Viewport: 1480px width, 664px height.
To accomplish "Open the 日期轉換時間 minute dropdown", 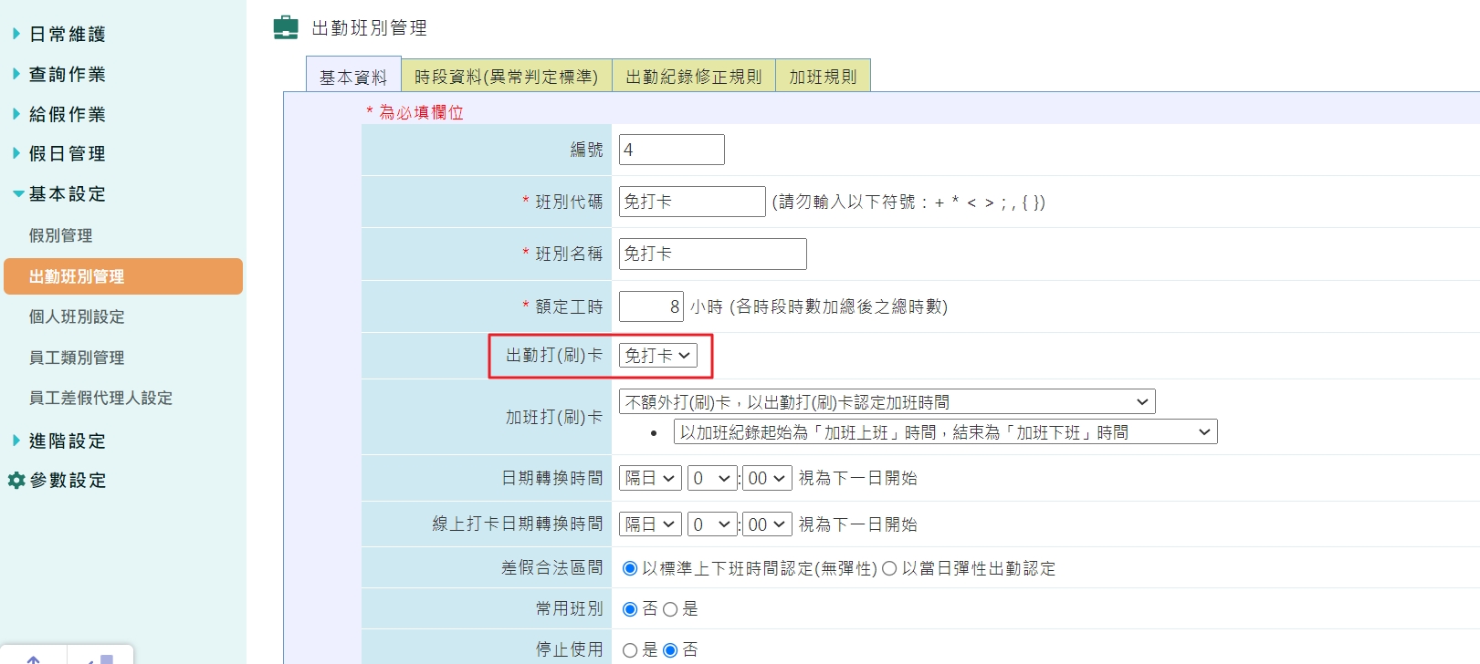I will (767, 478).
